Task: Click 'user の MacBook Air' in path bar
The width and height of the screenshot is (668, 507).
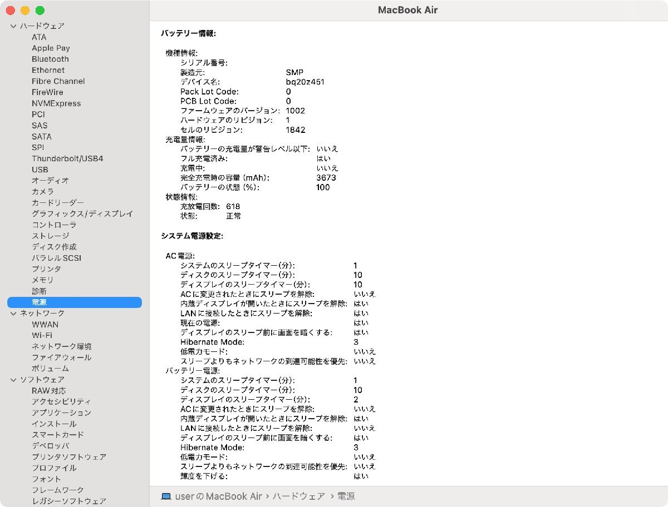Action: click(218, 496)
